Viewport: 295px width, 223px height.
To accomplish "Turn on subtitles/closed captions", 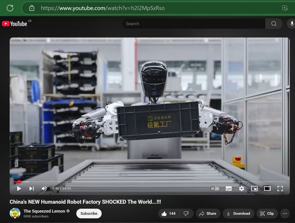I will 229,189.
